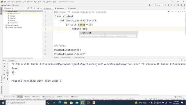Open Microsoft Edge from taskbar
Viewport: 186px width, 105px height.
60,103
